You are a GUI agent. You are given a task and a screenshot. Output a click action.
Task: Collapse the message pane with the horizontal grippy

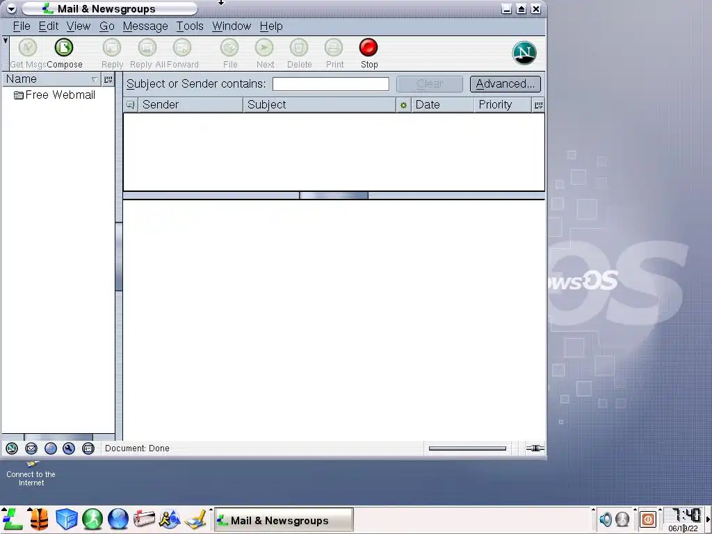334,195
